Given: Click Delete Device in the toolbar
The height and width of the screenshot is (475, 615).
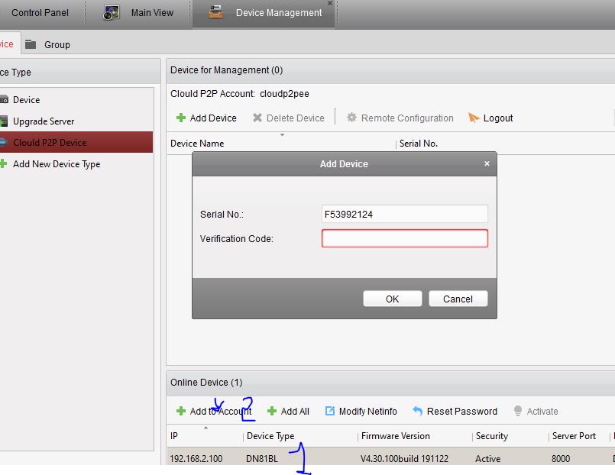Looking at the screenshot, I should tap(288, 118).
